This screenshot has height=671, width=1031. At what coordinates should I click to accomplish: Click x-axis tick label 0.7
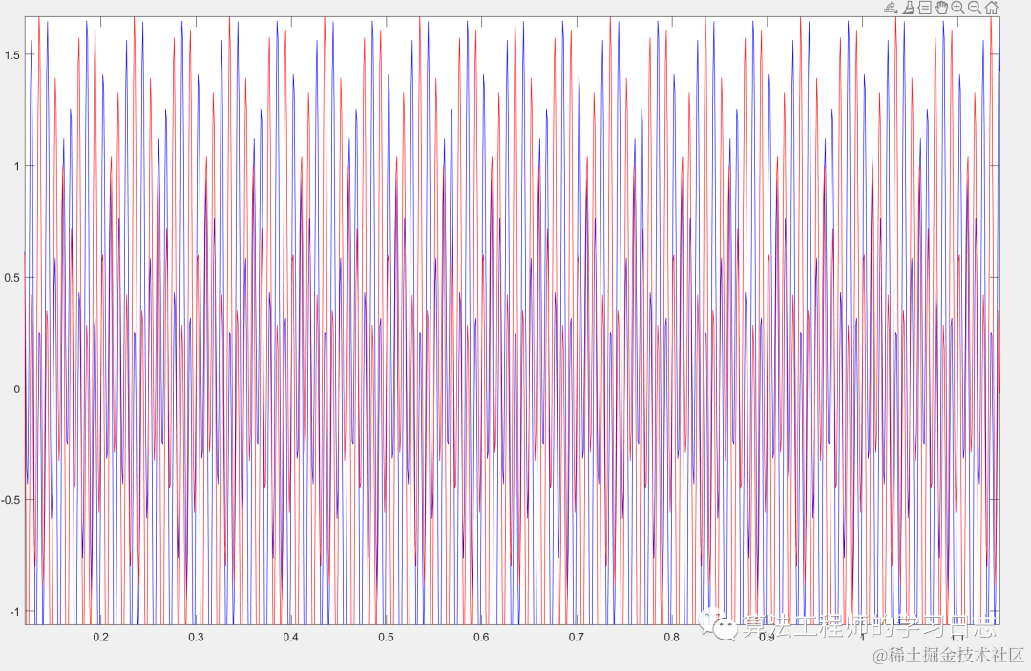pyautogui.click(x=577, y=637)
